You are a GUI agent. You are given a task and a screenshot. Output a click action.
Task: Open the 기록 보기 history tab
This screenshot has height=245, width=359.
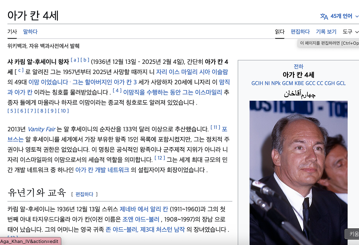[x=326, y=32]
